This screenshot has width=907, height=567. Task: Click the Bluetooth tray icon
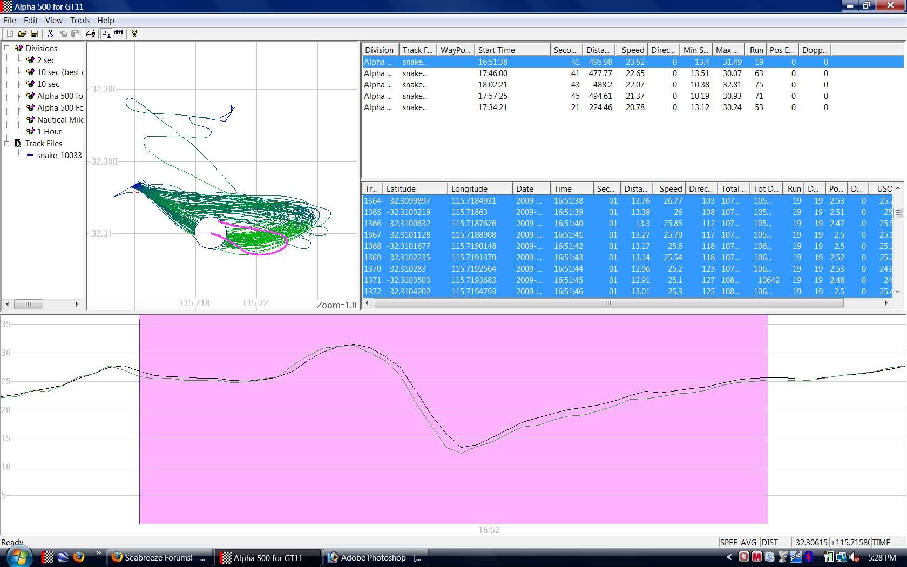click(809, 557)
